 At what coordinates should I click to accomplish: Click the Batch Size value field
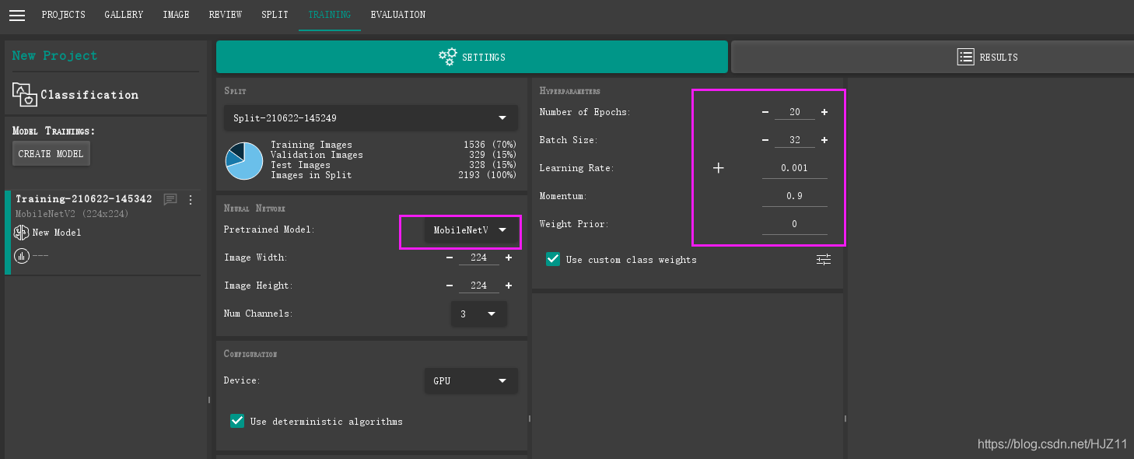pyautogui.click(x=795, y=140)
